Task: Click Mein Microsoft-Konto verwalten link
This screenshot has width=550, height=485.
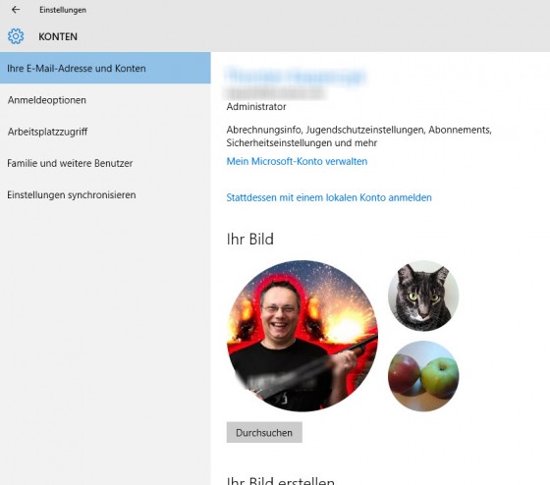Action: coord(297,161)
